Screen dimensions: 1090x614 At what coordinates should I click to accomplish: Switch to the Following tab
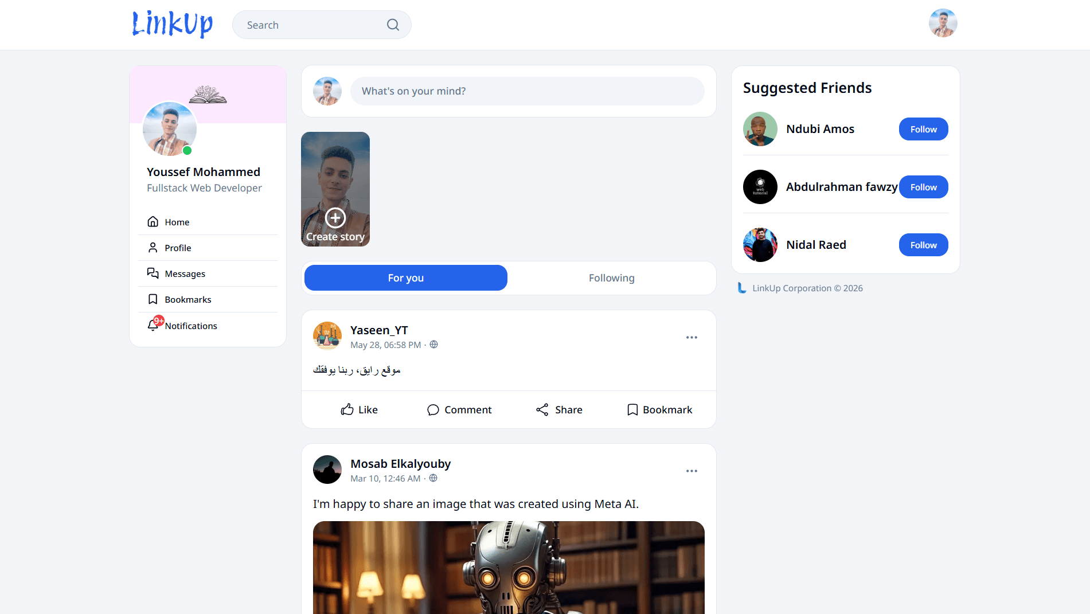(611, 278)
